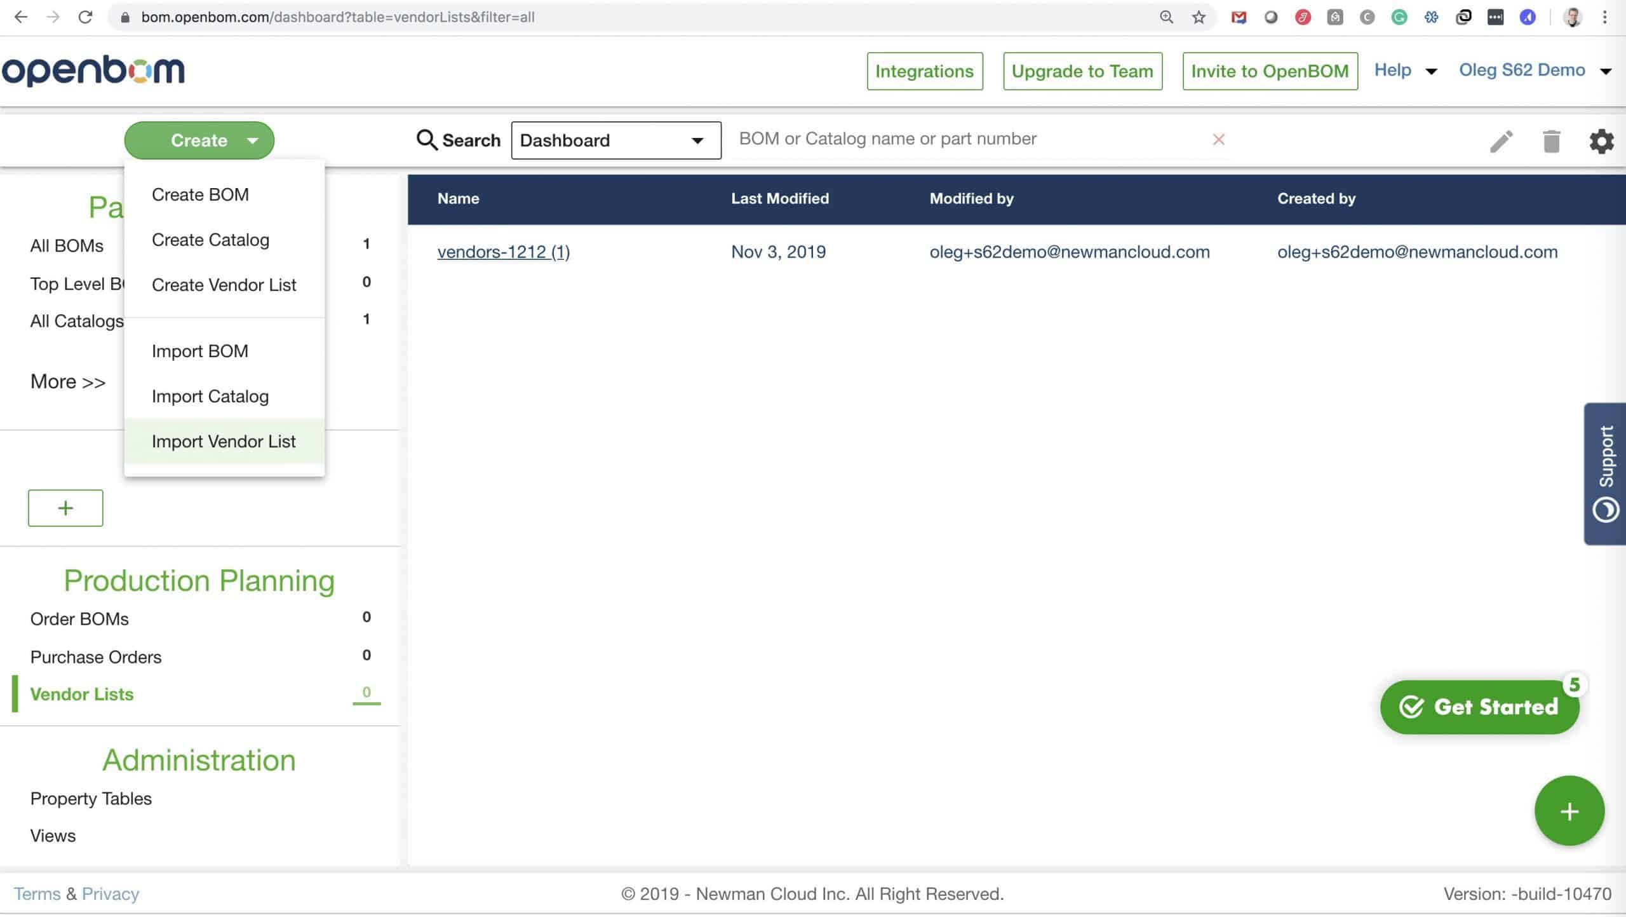Screen dimensions: 1626x917
Task: Open the settings gear icon
Action: (1601, 141)
